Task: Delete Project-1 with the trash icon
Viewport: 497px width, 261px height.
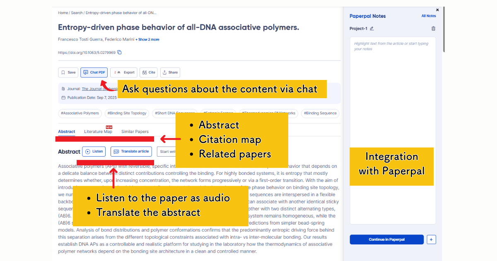Action: click(433, 29)
